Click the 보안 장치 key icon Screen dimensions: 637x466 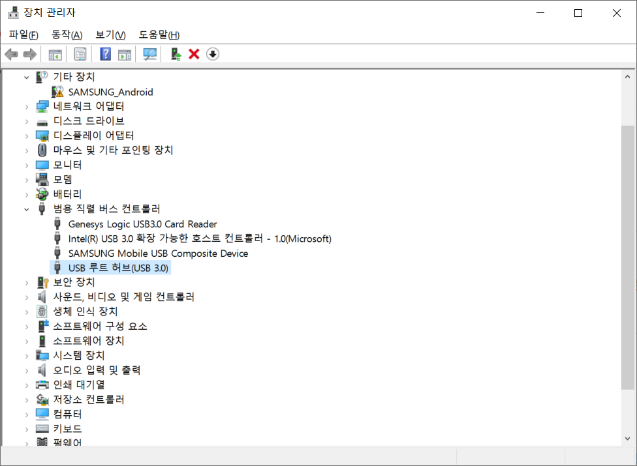click(42, 282)
